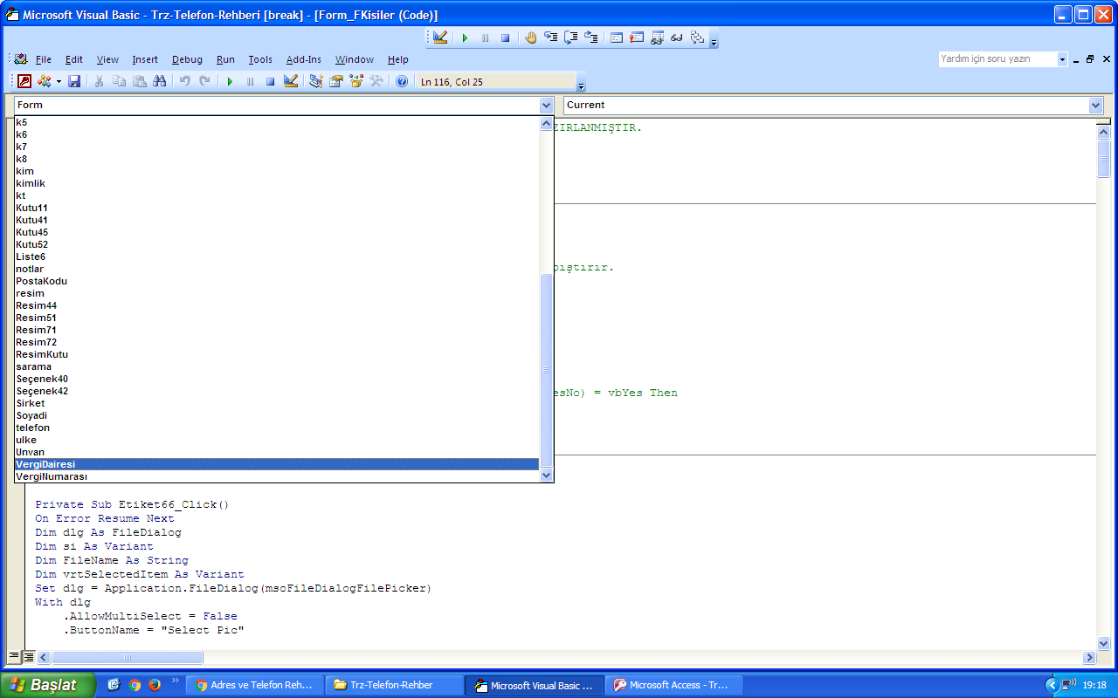Switch to Procedure View at bottom left

tap(14, 656)
